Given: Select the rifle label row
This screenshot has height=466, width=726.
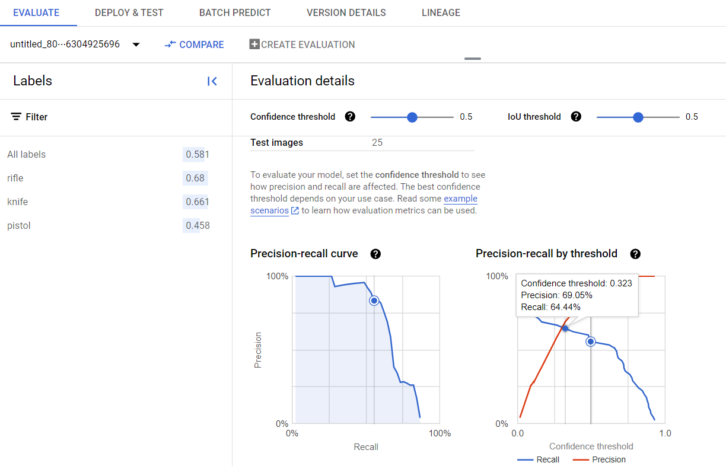Looking at the screenshot, I should pyautogui.click(x=107, y=178).
